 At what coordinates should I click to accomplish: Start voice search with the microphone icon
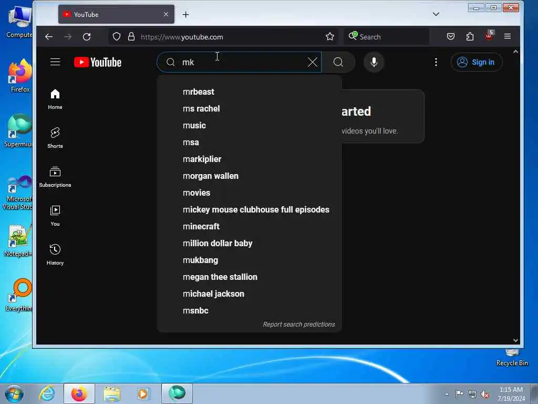[374, 62]
